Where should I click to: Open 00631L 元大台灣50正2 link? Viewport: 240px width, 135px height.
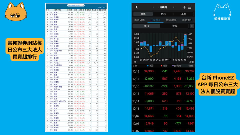[58, 101]
